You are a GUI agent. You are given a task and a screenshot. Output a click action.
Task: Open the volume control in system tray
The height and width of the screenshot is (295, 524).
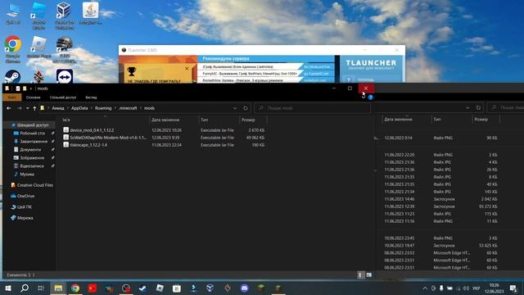[466, 288]
